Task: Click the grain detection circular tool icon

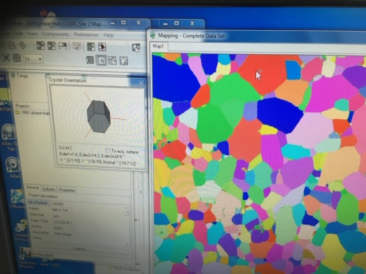Action: 90,61
